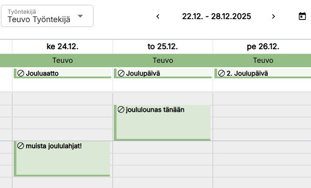311x188 pixels.
Task: Select the to 25.12. day header
Action: [163, 46]
